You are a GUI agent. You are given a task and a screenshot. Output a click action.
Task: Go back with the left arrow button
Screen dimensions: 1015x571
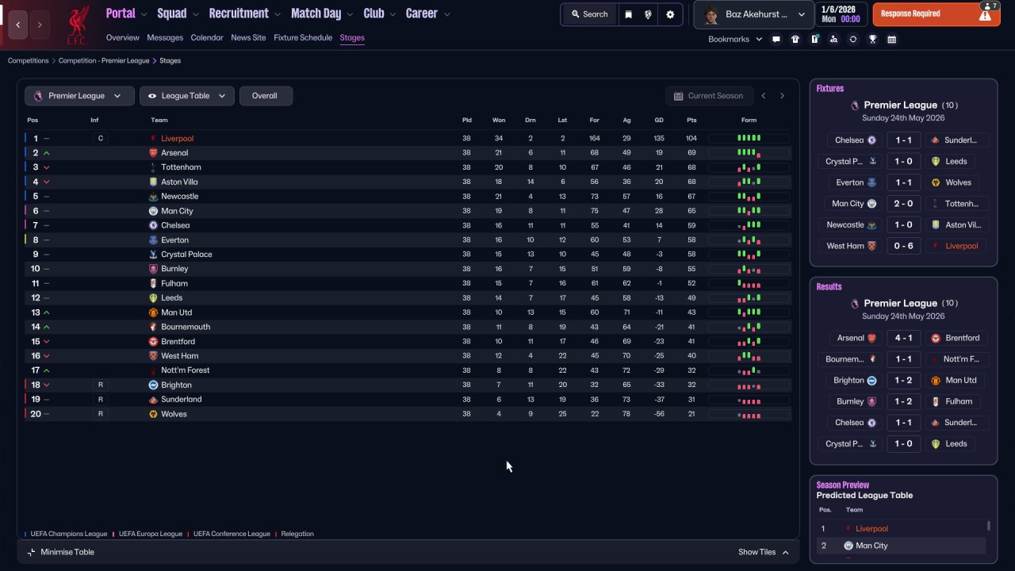18,25
